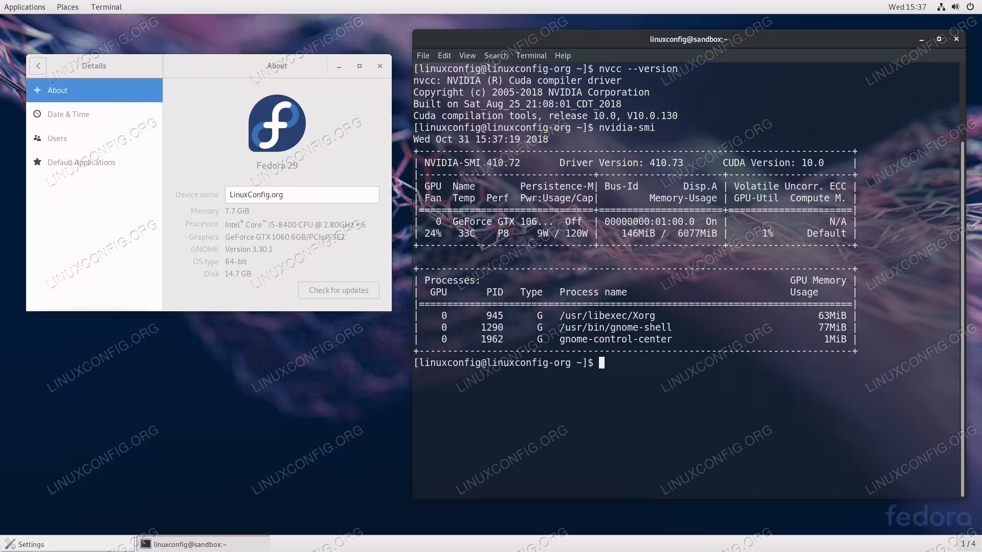Close the About settings window

coord(380,66)
